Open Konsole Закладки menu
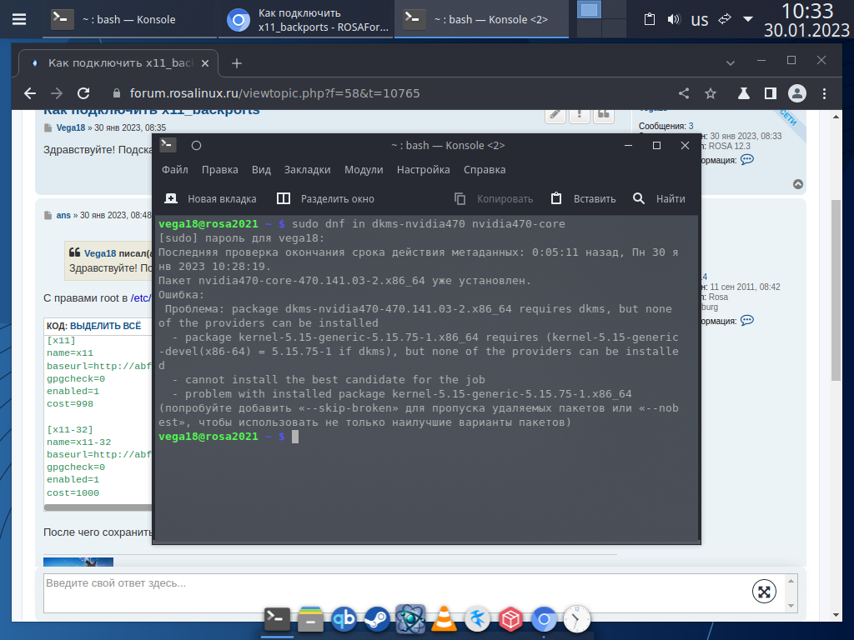The width and height of the screenshot is (854, 640). [x=307, y=170]
